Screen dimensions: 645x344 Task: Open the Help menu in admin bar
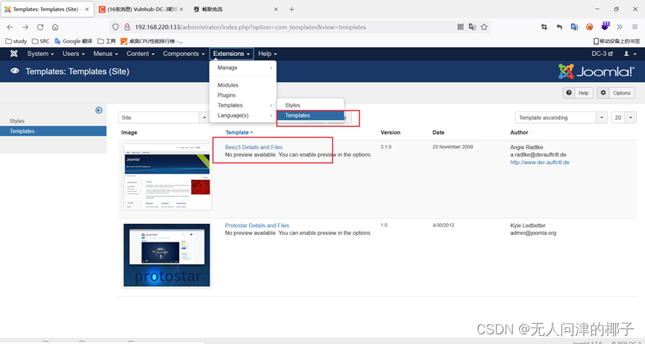[268, 54]
